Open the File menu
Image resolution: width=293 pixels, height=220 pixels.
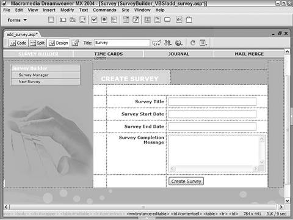[7, 10]
